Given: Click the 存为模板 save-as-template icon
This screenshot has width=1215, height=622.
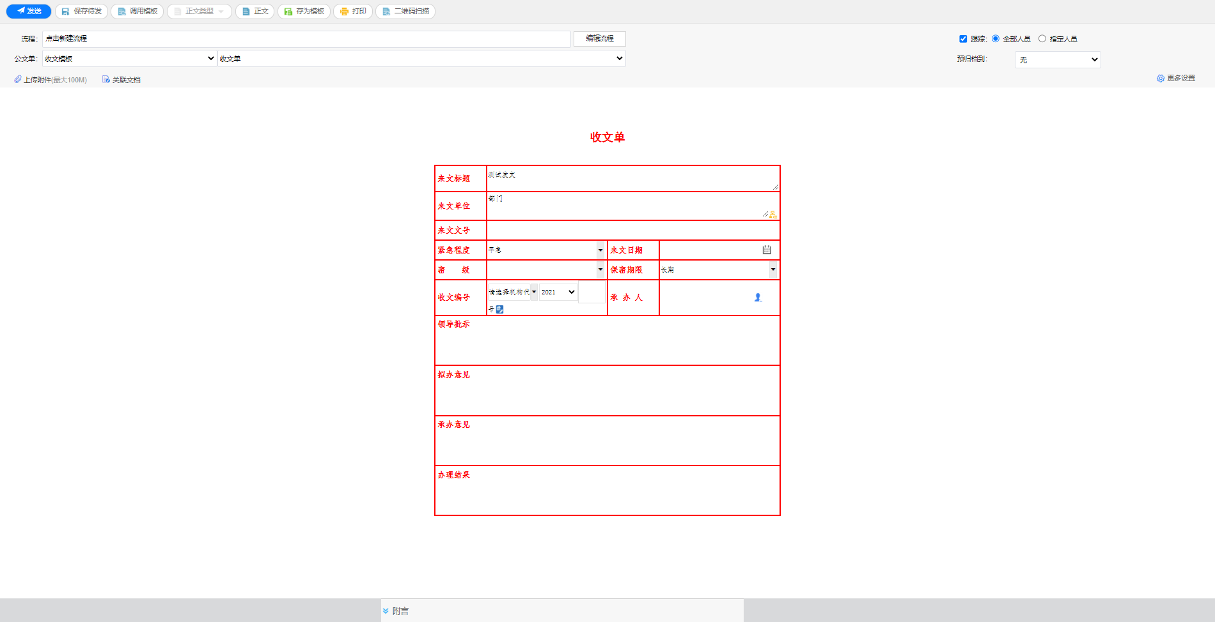Looking at the screenshot, I should tap(287, 11).
